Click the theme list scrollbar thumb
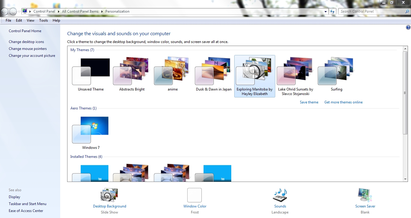411x218 pixels. click(405, 93)
